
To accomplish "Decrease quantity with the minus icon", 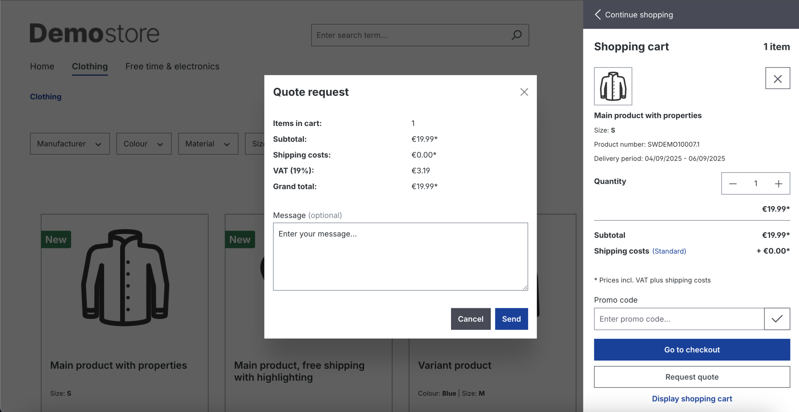I will coord(733,184).
